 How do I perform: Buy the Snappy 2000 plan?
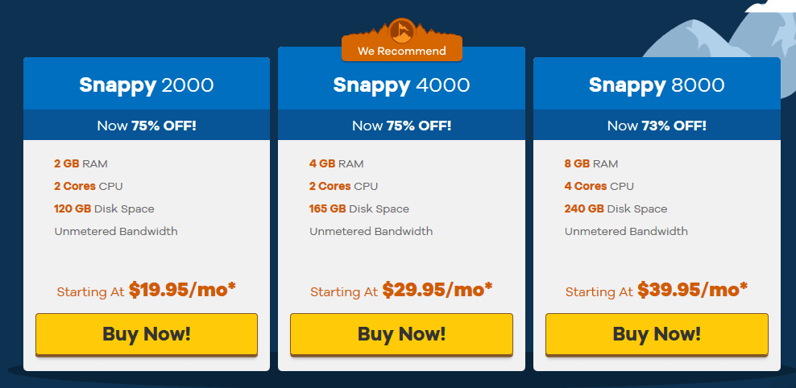146,334
